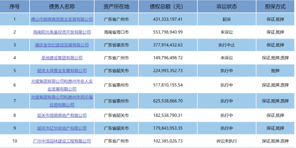Click the 海南省海口市 location cell
296x148 pixels.
116,32
